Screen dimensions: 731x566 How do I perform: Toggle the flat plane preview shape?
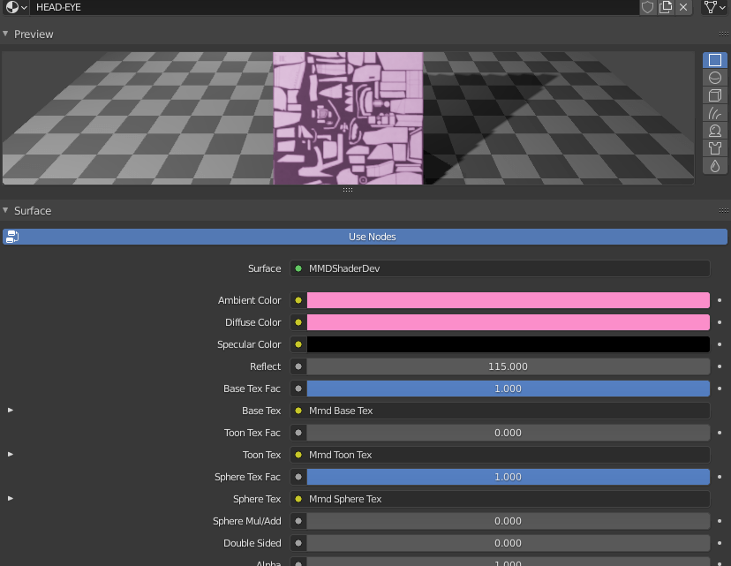714,60
